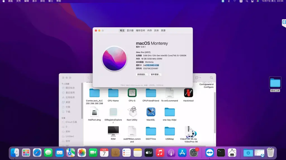
Task: Launch Safari from the Dock
Action: (x=37, y=152)
